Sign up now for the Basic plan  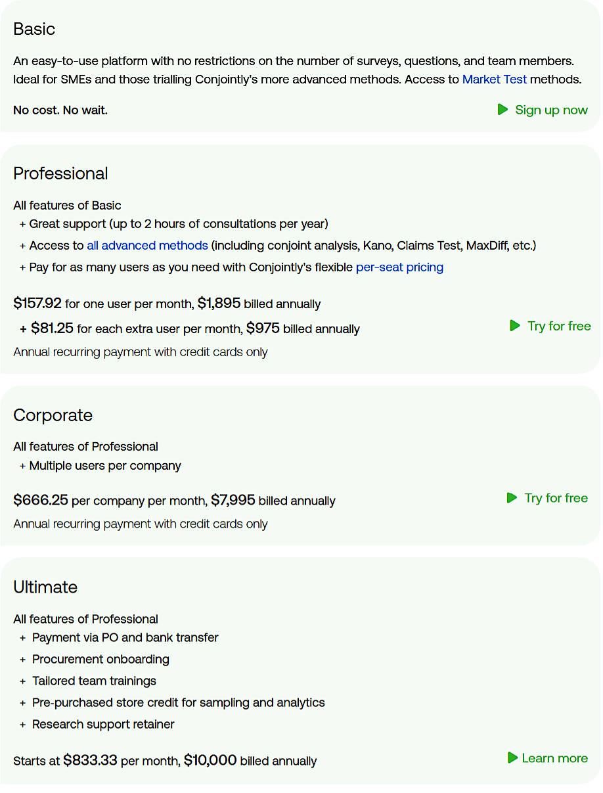551,110
